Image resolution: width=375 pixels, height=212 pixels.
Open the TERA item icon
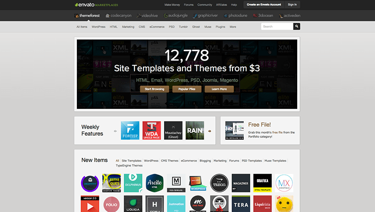(x=241, y=204)
